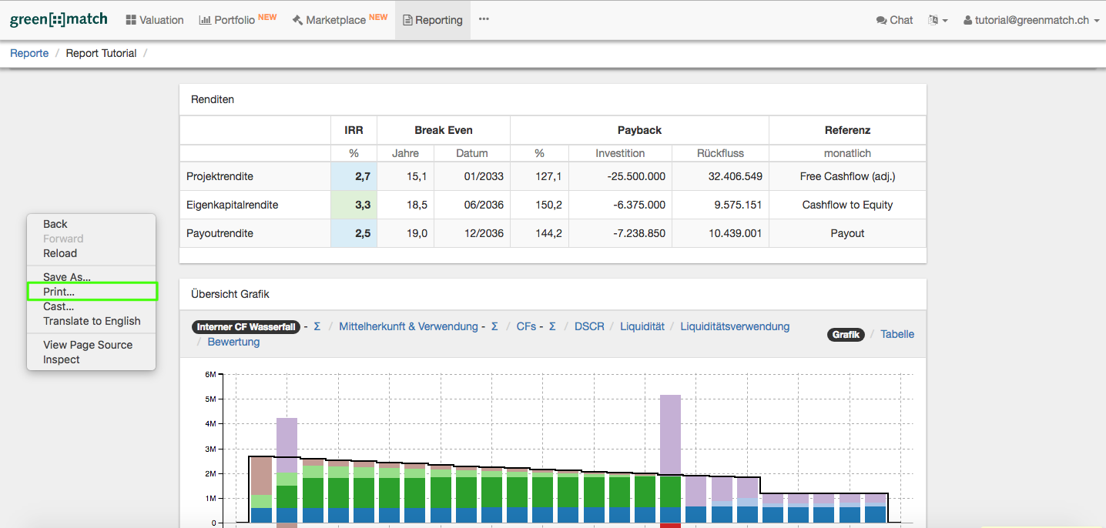Expand the tutorial@greenmatch.ch user menu
This screenshot has height=528, width=1106.
tap(1031, 20)
